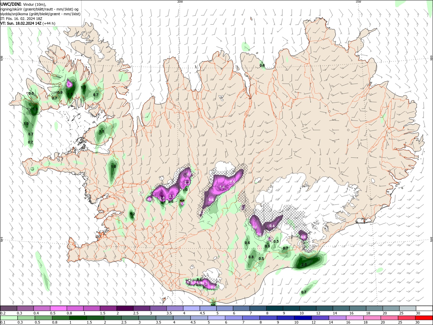Select the 'VT: Sun. 18.02.2024 14Z (+44 h)' line
Image resolution: width=433 pixels, height=325 pixels.
pyautogui.click(x=28, y=23)
